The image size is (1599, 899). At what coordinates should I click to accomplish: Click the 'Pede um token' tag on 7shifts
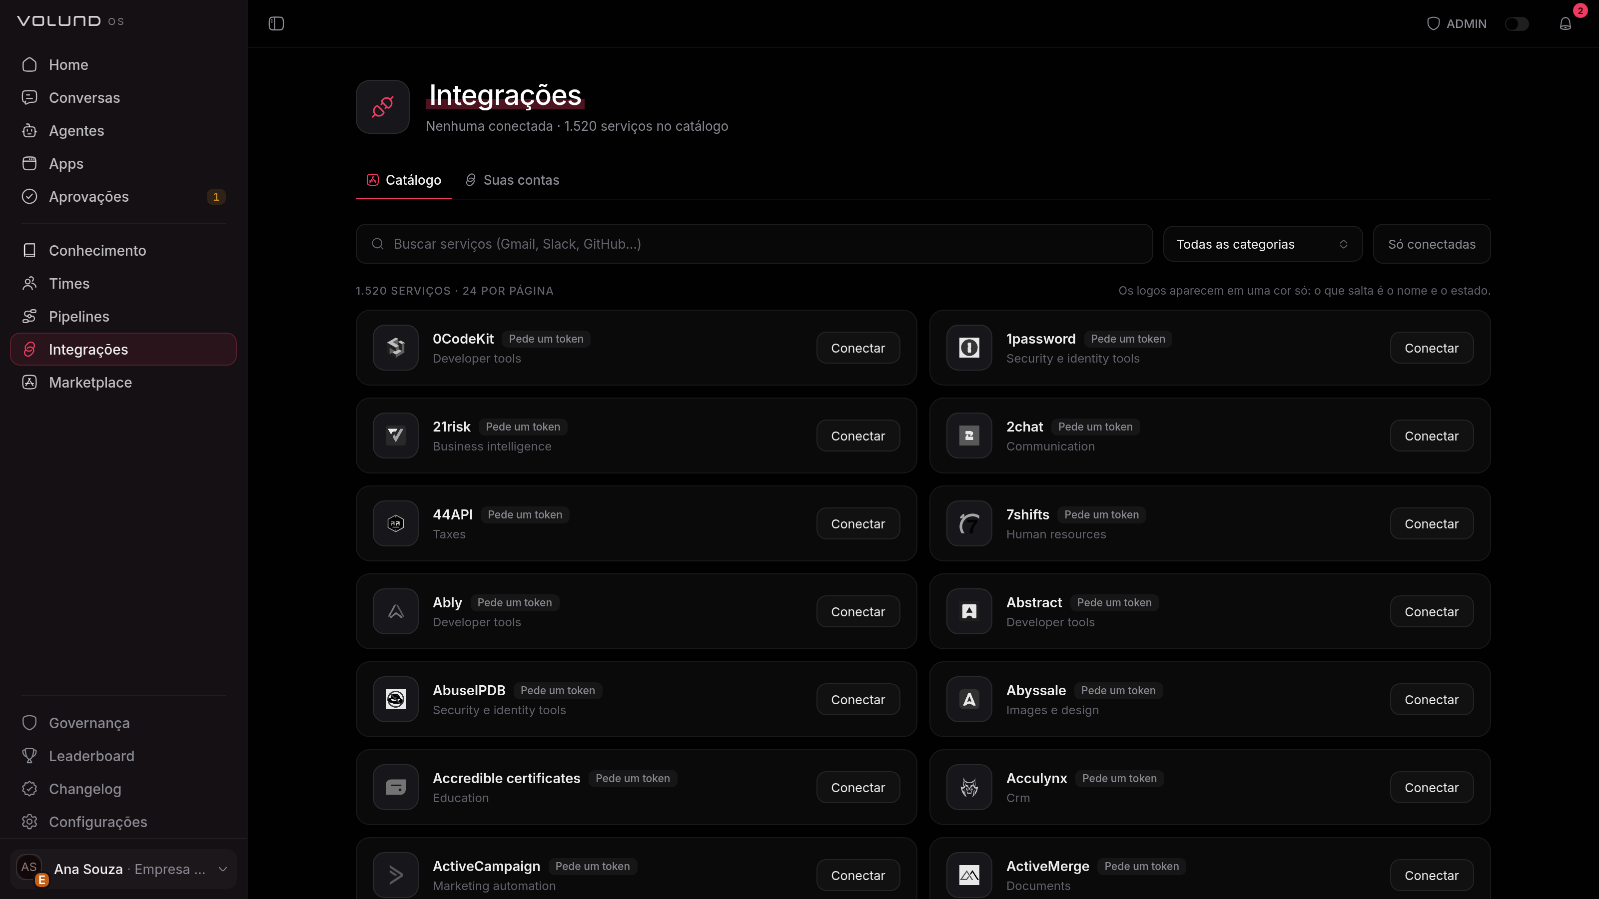[x=1101, y=514]
